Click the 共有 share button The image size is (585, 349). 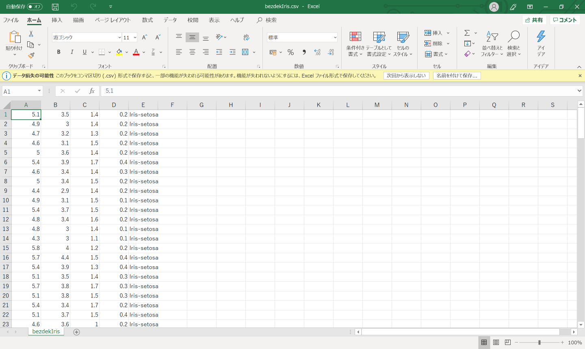(534, 20)
